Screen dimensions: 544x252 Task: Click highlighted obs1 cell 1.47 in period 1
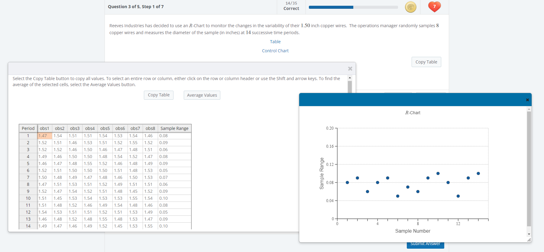45,136
